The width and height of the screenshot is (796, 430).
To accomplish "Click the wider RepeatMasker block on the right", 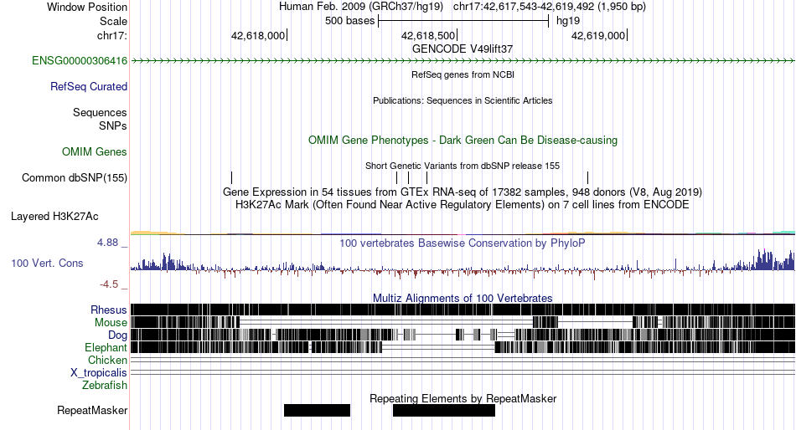I will click(x=444, y=410).
